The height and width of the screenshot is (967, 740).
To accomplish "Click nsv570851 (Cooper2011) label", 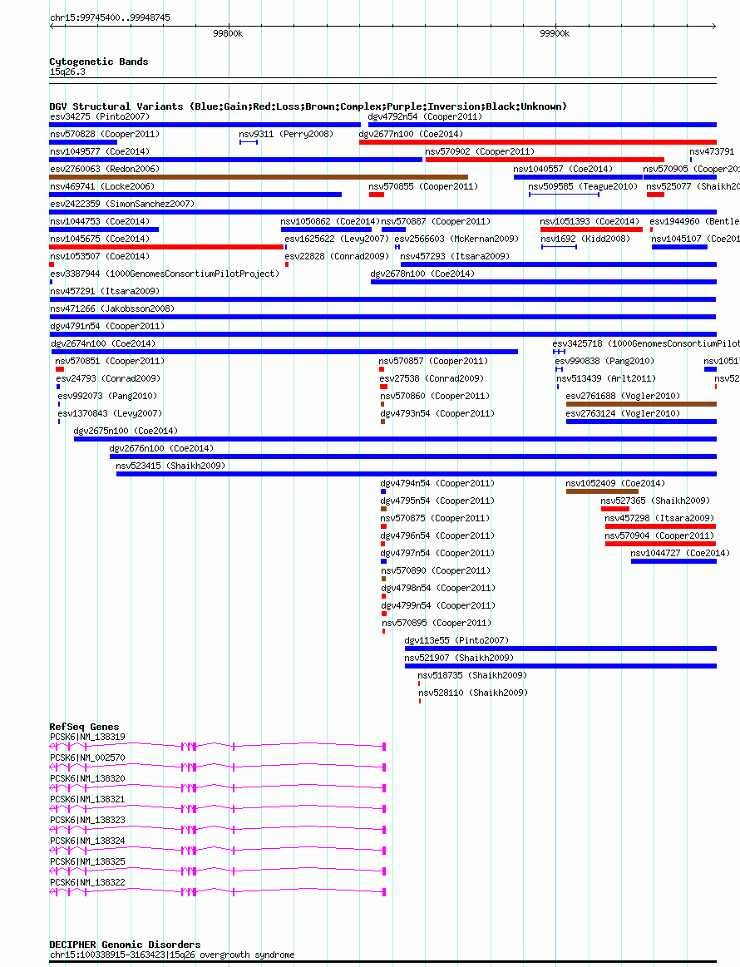I will point(110,361).
